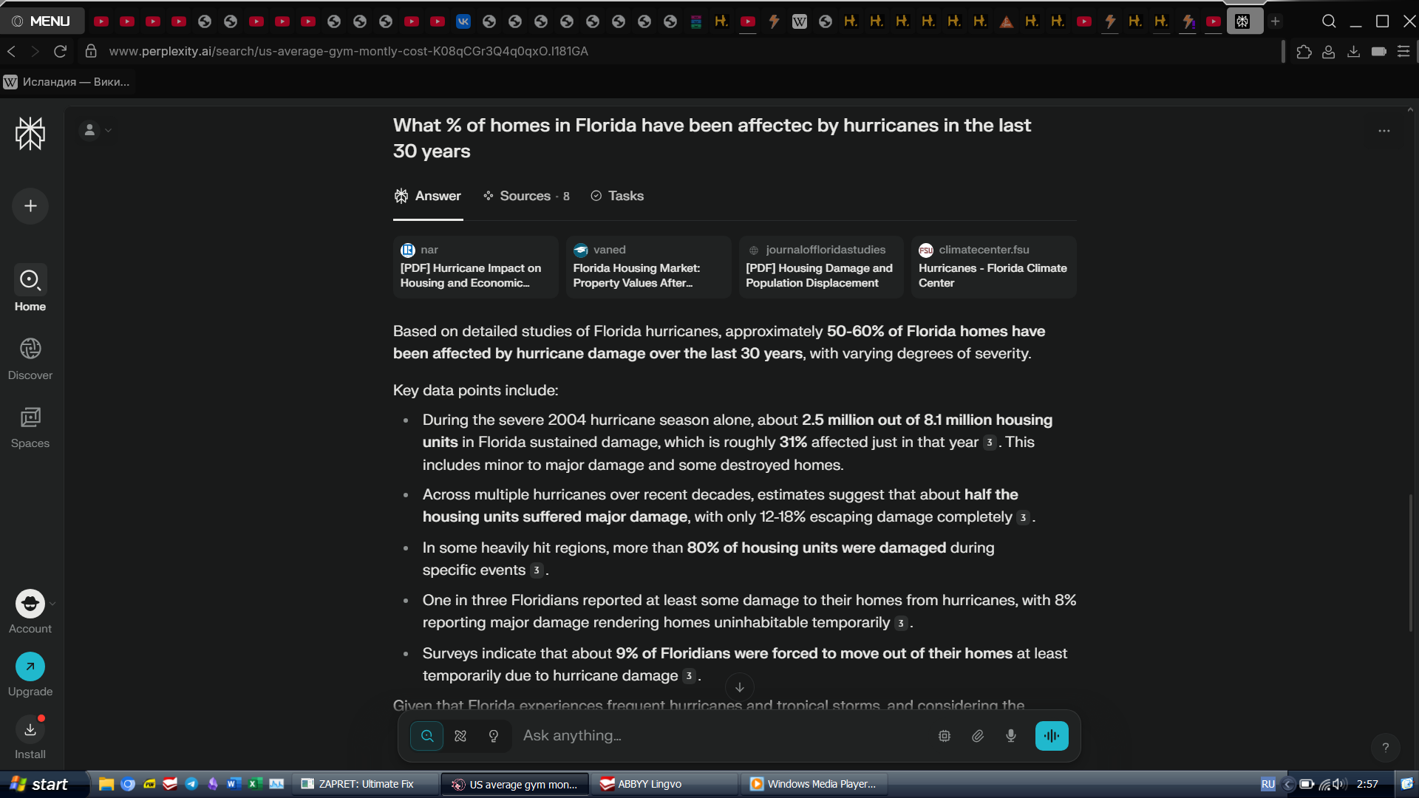This screenshot has height=798, width=1419.
Task: Switch to Labs lightbulb mode toggle
Action: coord(494,736)
